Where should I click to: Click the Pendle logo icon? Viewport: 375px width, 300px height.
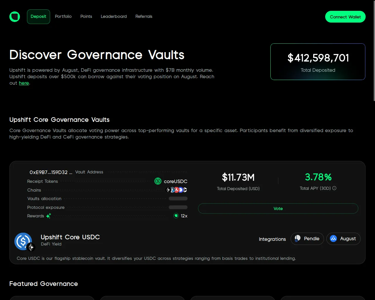(298, 238)
